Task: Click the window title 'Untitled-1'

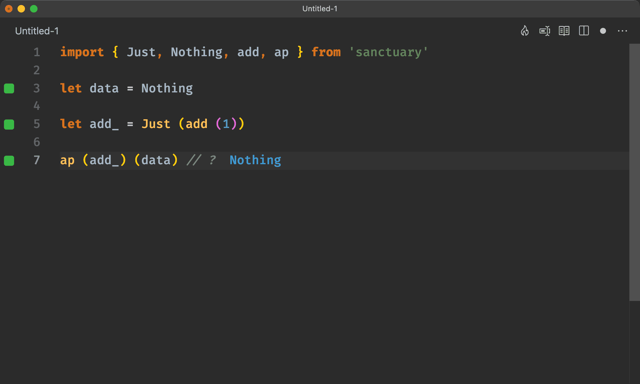Action: click(x=320, y=9)
